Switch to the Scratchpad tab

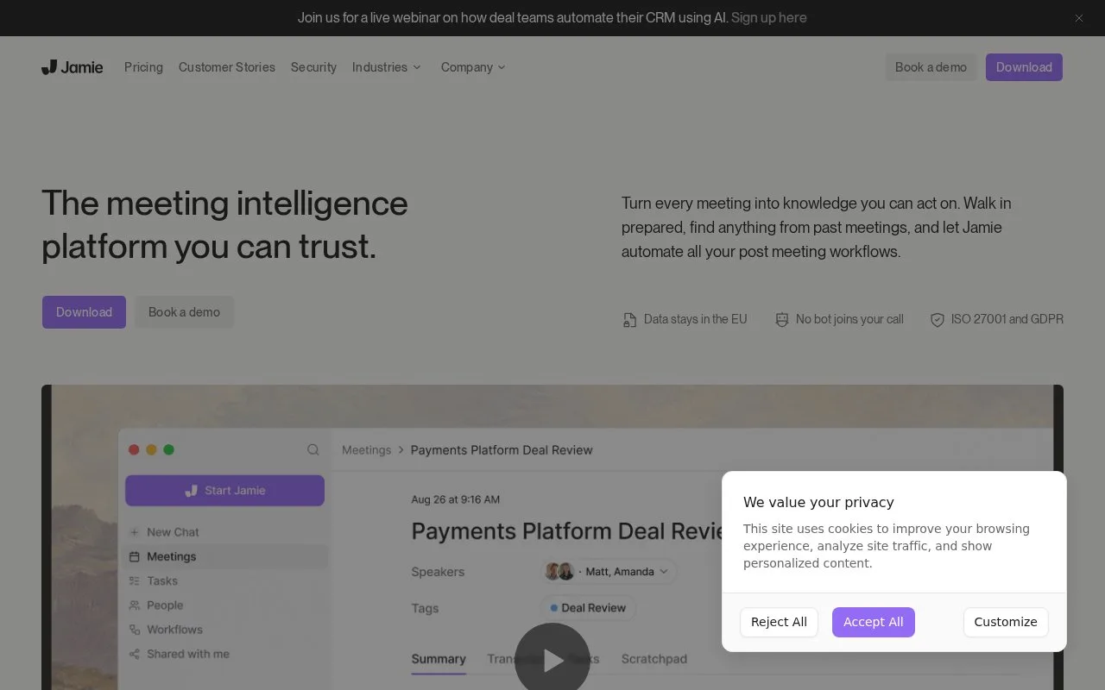(654, 659)
